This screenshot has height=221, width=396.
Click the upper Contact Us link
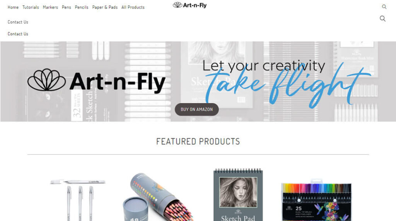coord(18,22)
